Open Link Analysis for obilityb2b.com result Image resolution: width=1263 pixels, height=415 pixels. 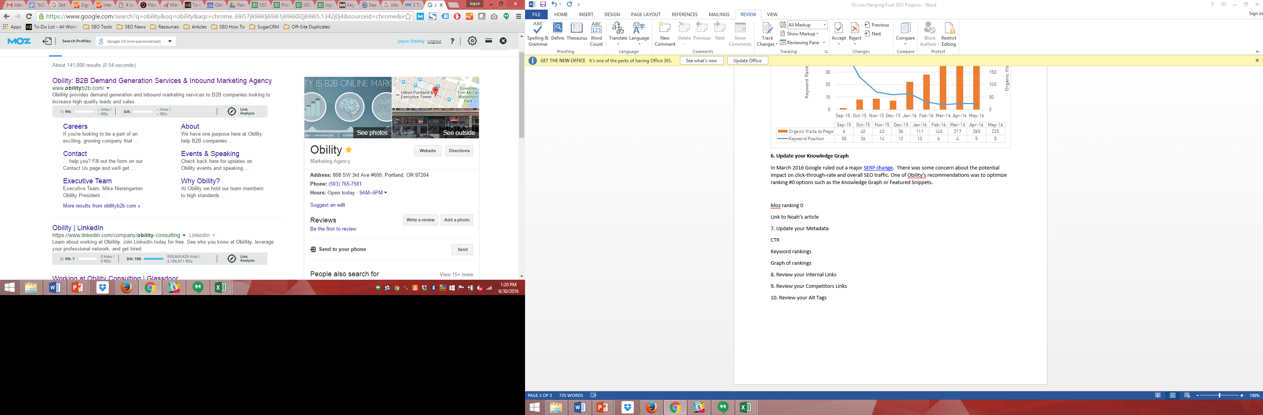[242, 112]
